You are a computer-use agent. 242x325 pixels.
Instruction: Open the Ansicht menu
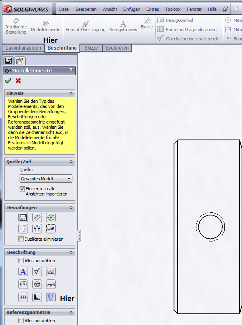point(110,9)
